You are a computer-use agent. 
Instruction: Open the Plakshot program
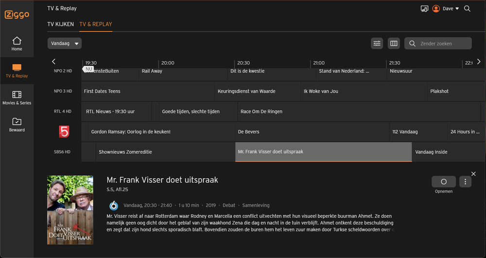[456, 91]
